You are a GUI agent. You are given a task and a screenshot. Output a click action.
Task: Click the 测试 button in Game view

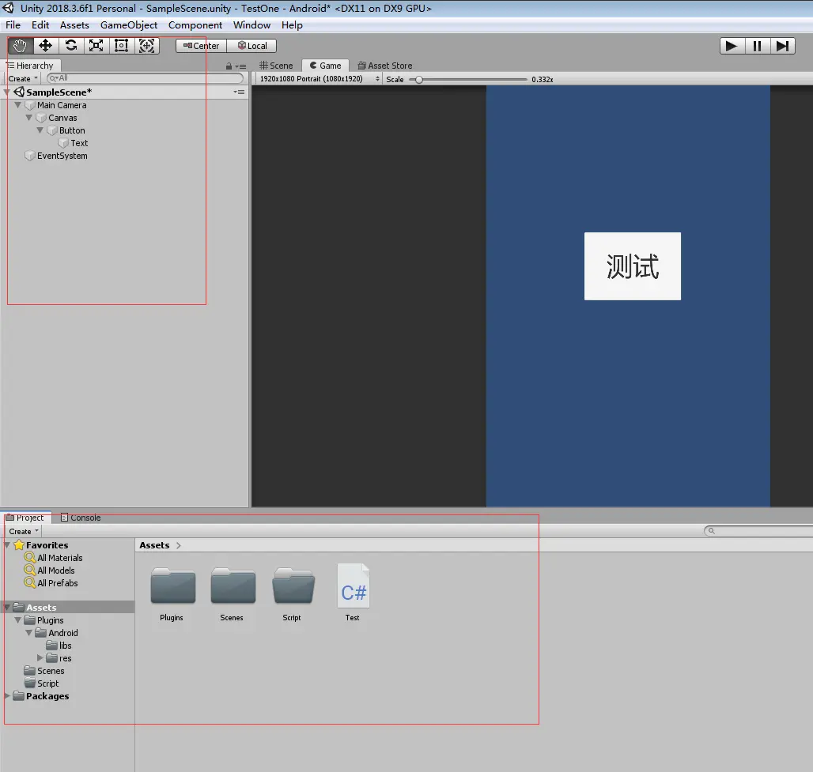[x=632, y=266]
